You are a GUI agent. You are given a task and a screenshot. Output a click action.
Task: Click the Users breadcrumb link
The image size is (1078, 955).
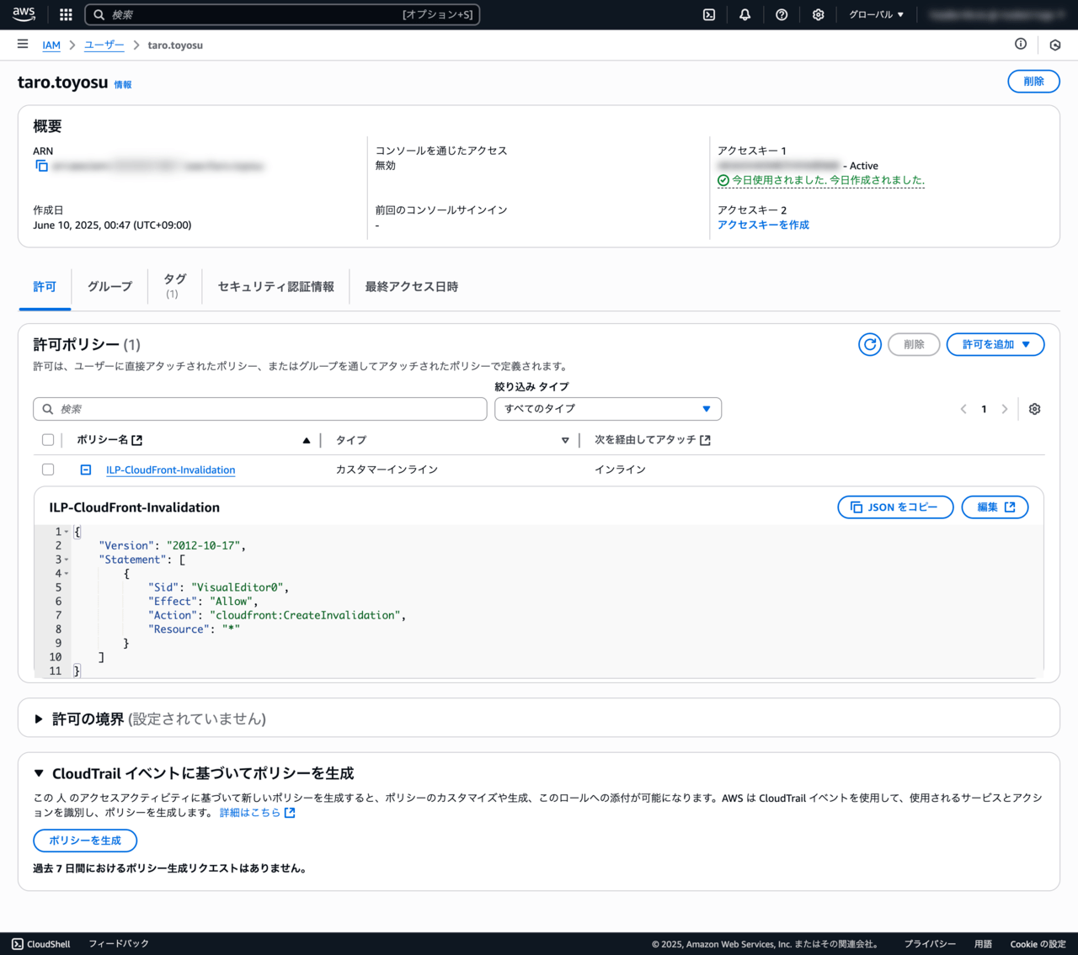(104, 45)
